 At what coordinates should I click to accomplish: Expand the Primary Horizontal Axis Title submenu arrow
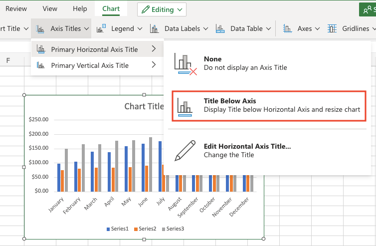tap(154, 49)
